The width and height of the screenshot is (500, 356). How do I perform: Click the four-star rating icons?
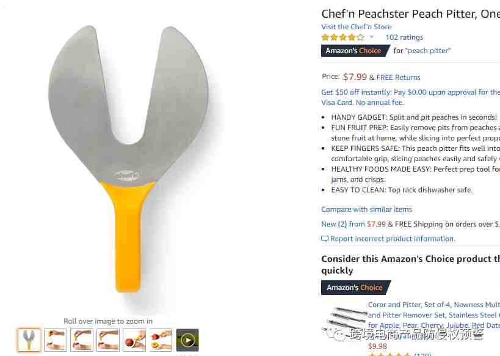[342, 37]
